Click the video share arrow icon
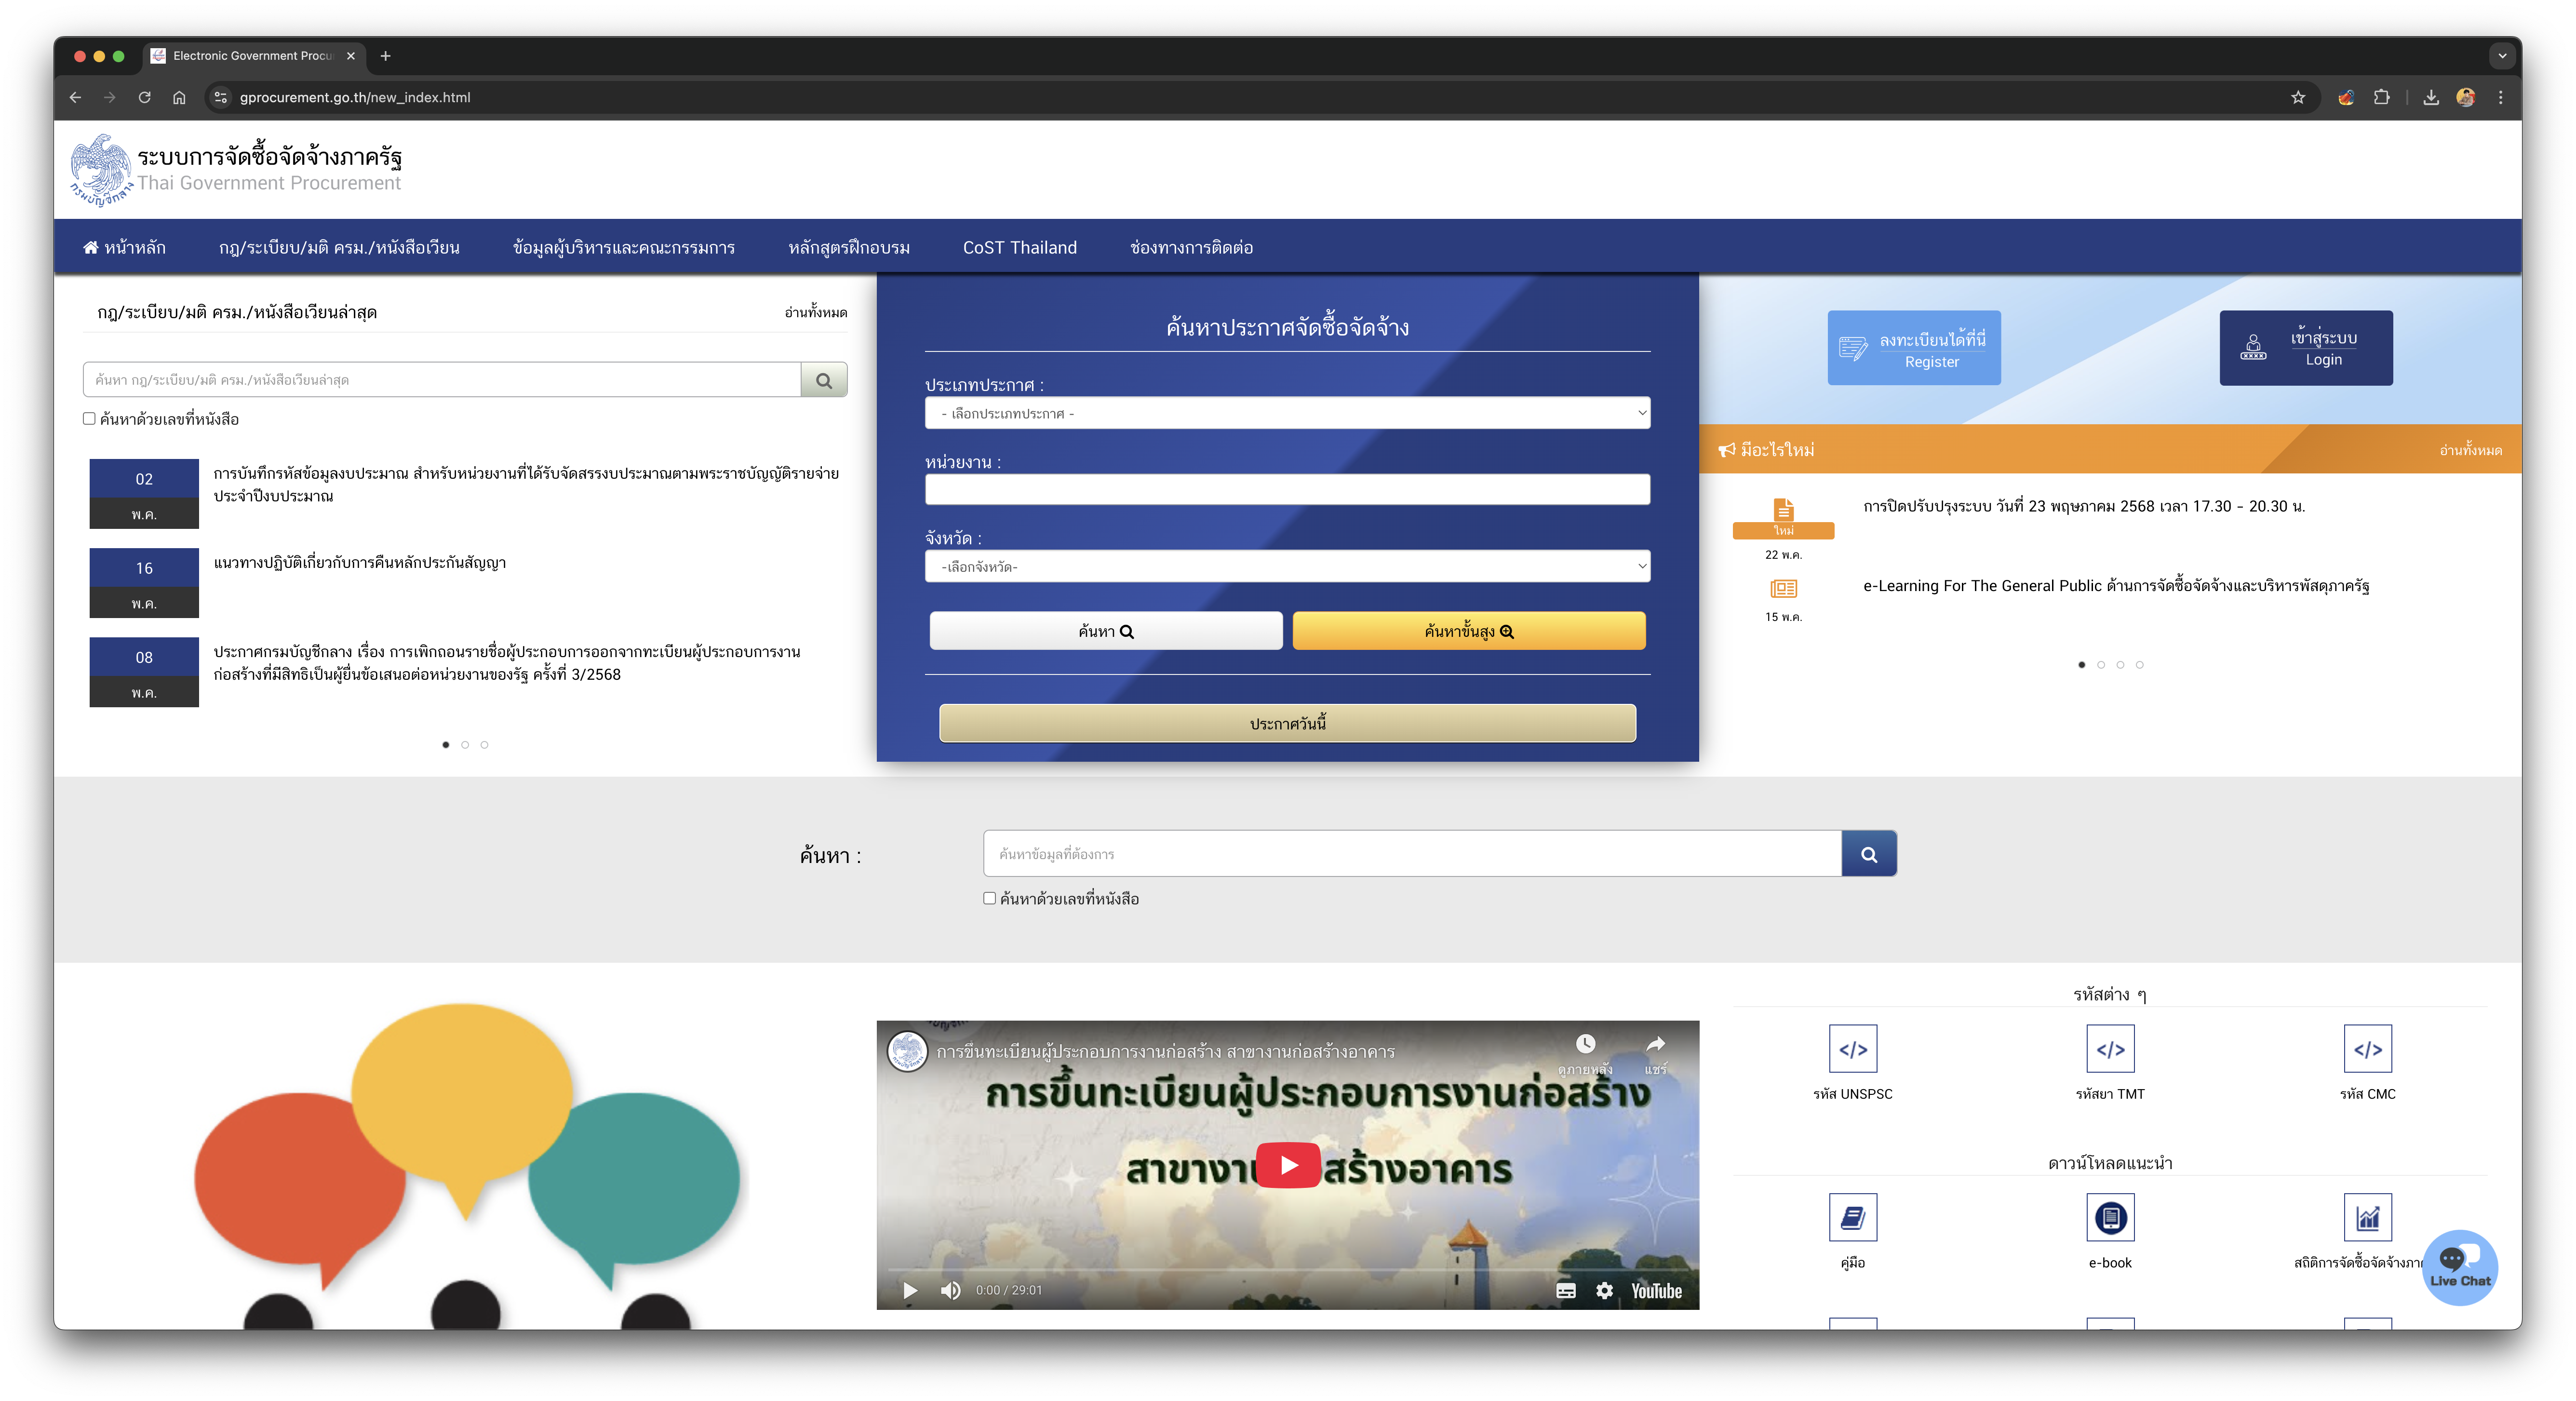The width and height of the screenshot is (2576, 1401). [1655, 1044]
